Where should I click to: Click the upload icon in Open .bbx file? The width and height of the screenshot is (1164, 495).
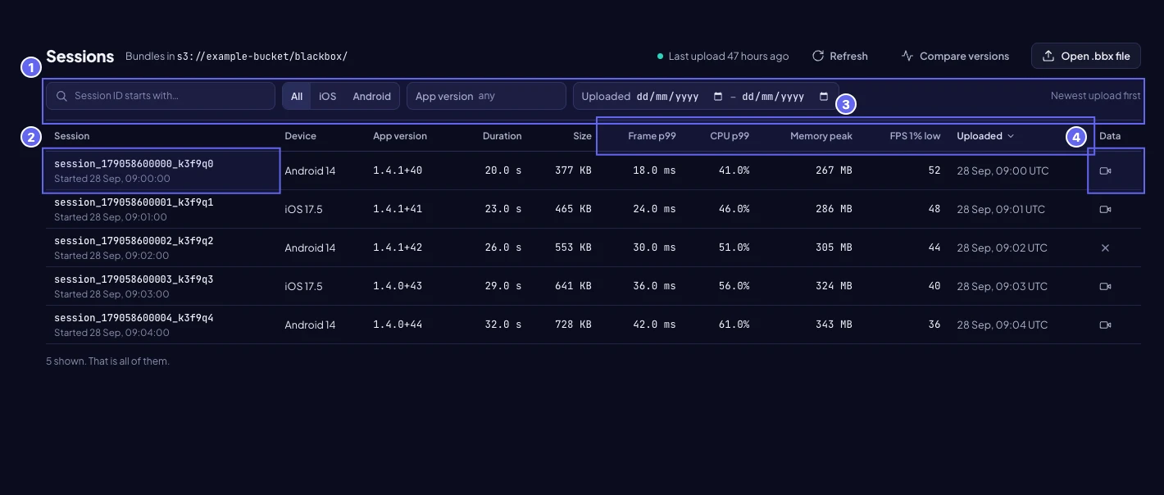(1048, 57)
